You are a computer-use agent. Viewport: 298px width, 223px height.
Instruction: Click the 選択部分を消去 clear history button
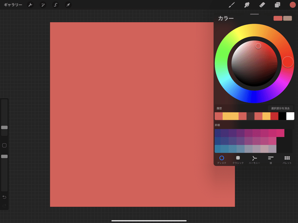(280, 108)
